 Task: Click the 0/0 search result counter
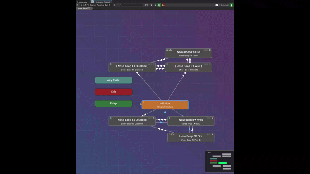[x=146, y=5]
